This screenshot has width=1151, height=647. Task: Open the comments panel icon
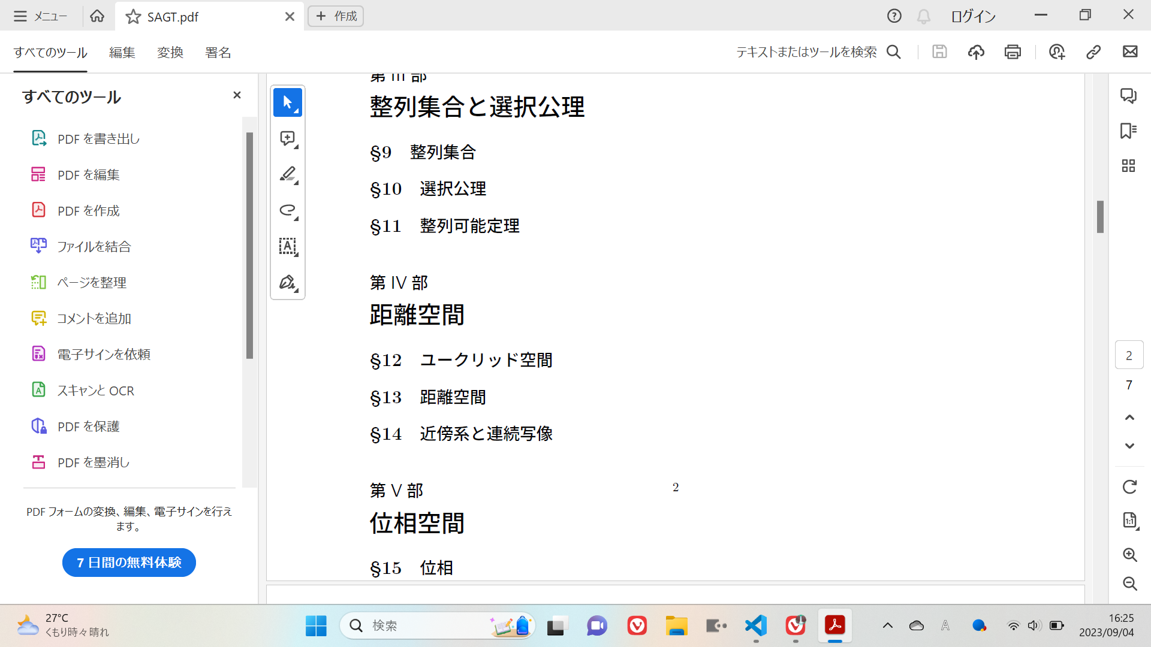point(1129,95)
